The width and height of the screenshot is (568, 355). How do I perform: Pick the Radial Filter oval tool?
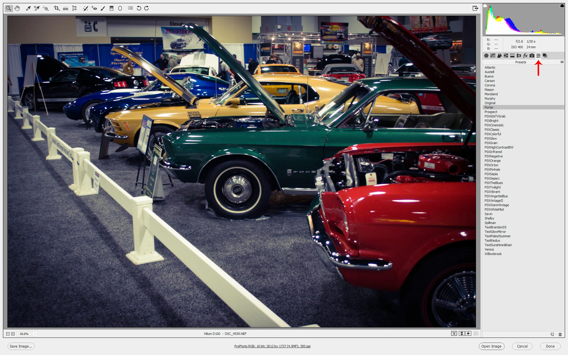120,8
